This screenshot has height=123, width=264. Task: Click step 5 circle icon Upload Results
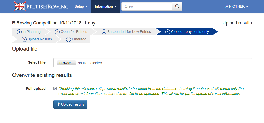[24, 39]
